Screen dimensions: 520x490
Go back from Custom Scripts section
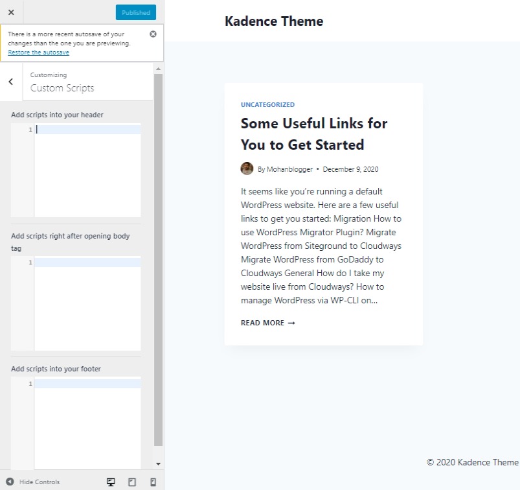[11, 82]
